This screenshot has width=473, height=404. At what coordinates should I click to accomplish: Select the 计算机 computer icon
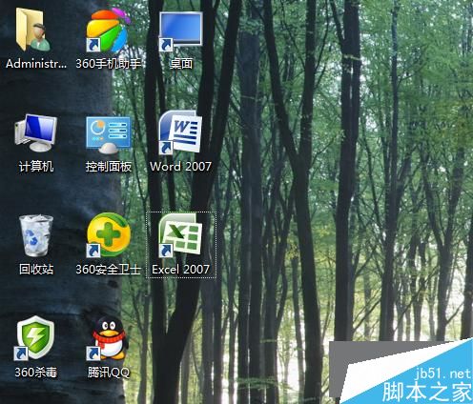point(35,133)
